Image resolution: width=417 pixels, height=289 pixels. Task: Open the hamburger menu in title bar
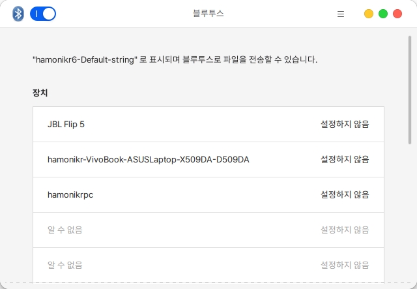[341, 14]
